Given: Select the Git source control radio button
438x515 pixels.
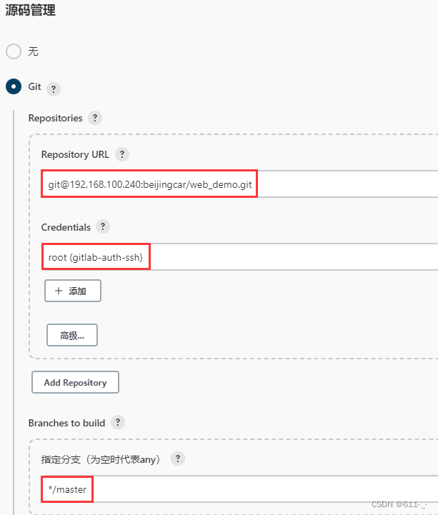Looking at the screenshot, I should [x=14, y=86].
